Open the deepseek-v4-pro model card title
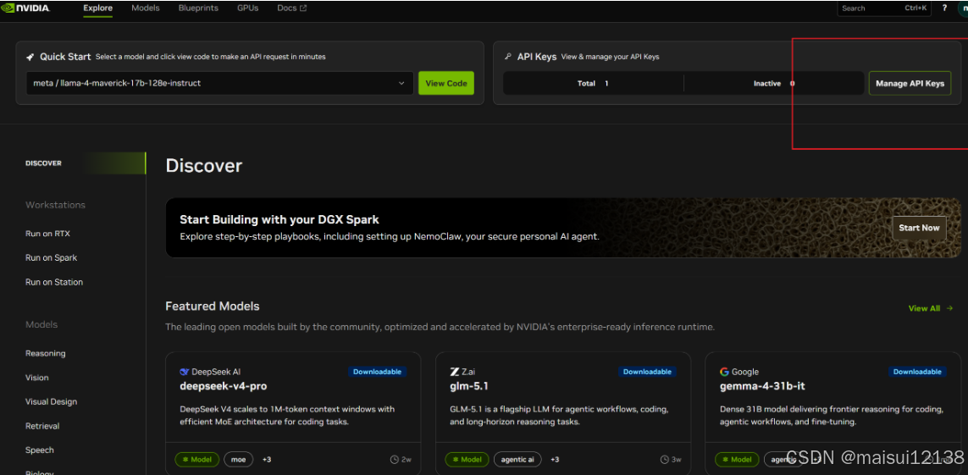The height and width of the screenshot is (475, 968). tap(224, 387)
